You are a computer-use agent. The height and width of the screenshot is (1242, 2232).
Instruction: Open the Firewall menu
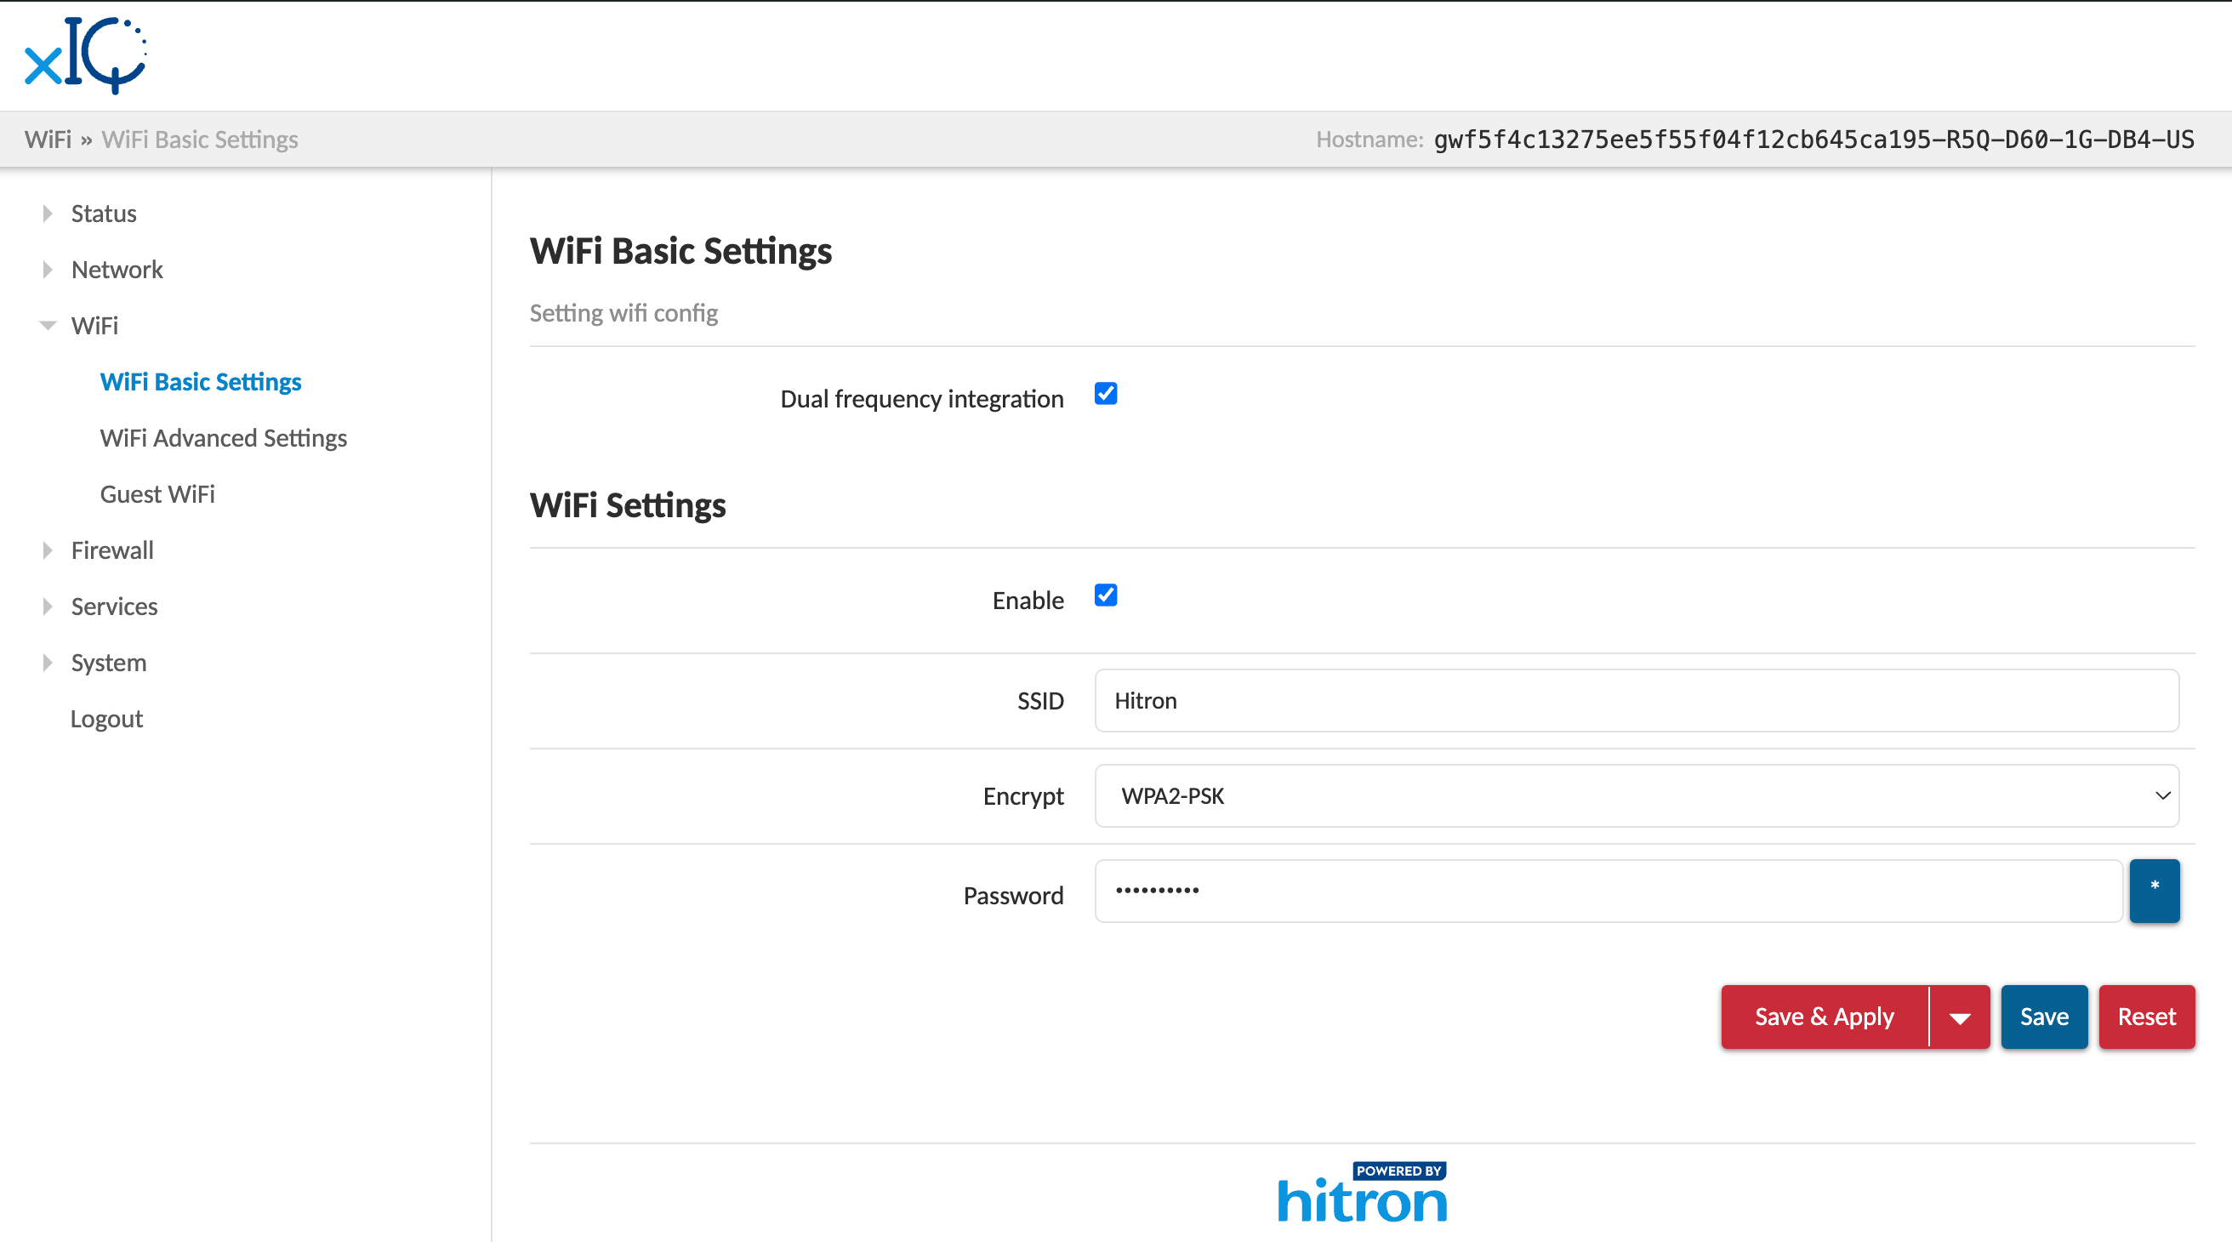[112, 550]
